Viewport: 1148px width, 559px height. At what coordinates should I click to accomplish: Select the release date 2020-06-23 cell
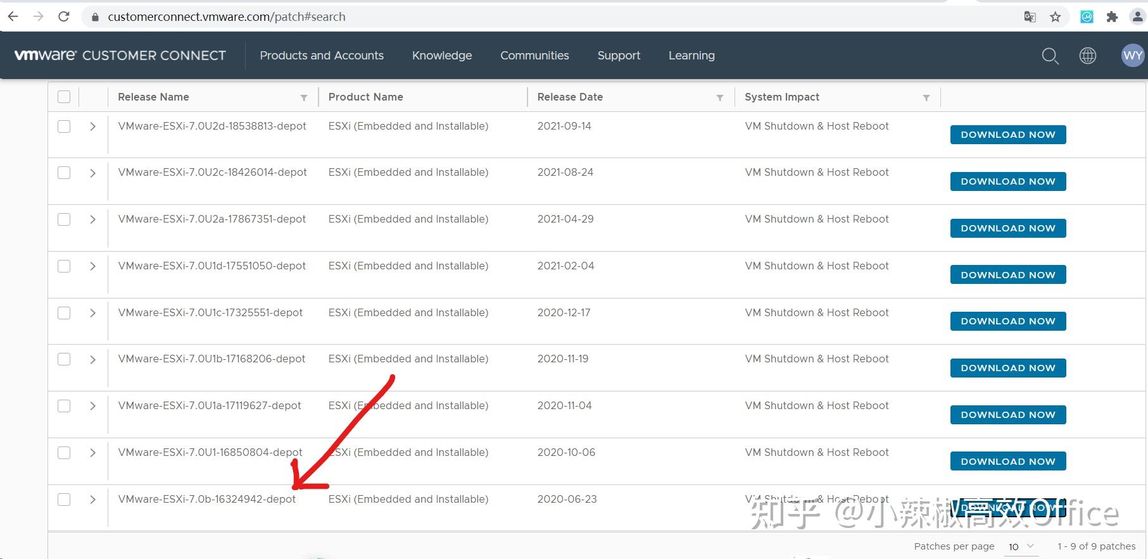click(567, 499)
